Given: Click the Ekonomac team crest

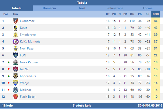Looking at the screenshot, I should tap(15, 21).
